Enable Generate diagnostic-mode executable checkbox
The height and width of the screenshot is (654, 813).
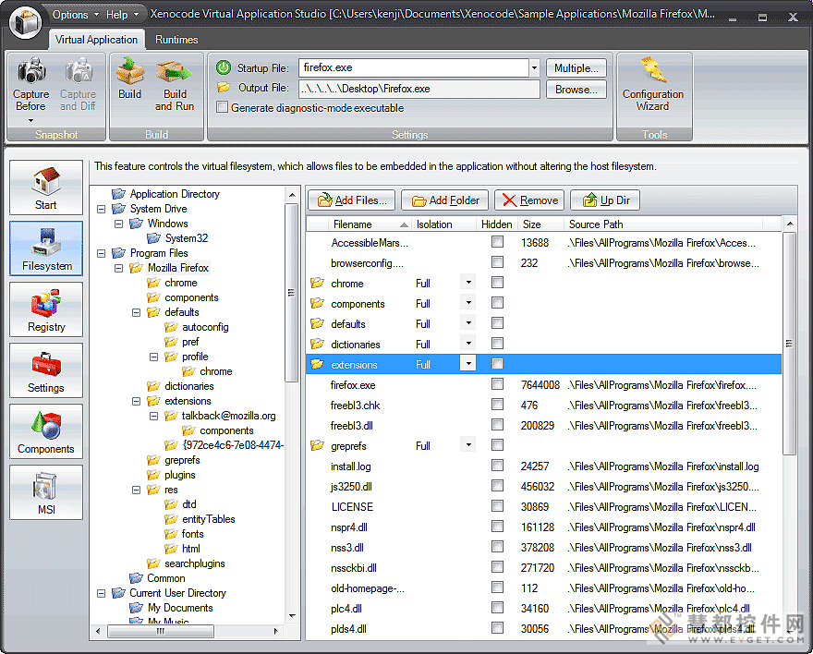pos(223,107)
